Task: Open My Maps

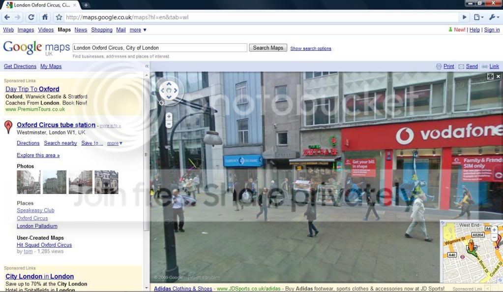Action: pyautogui.click(x=51, y=66)
